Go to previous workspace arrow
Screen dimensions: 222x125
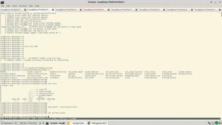tap(2, 123)
